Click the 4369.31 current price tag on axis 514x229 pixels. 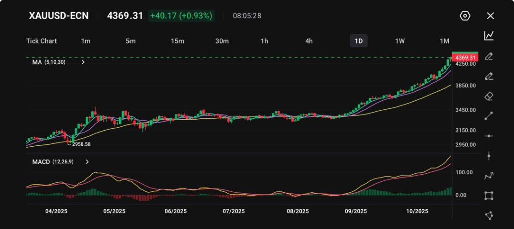(x=465, y=57)
